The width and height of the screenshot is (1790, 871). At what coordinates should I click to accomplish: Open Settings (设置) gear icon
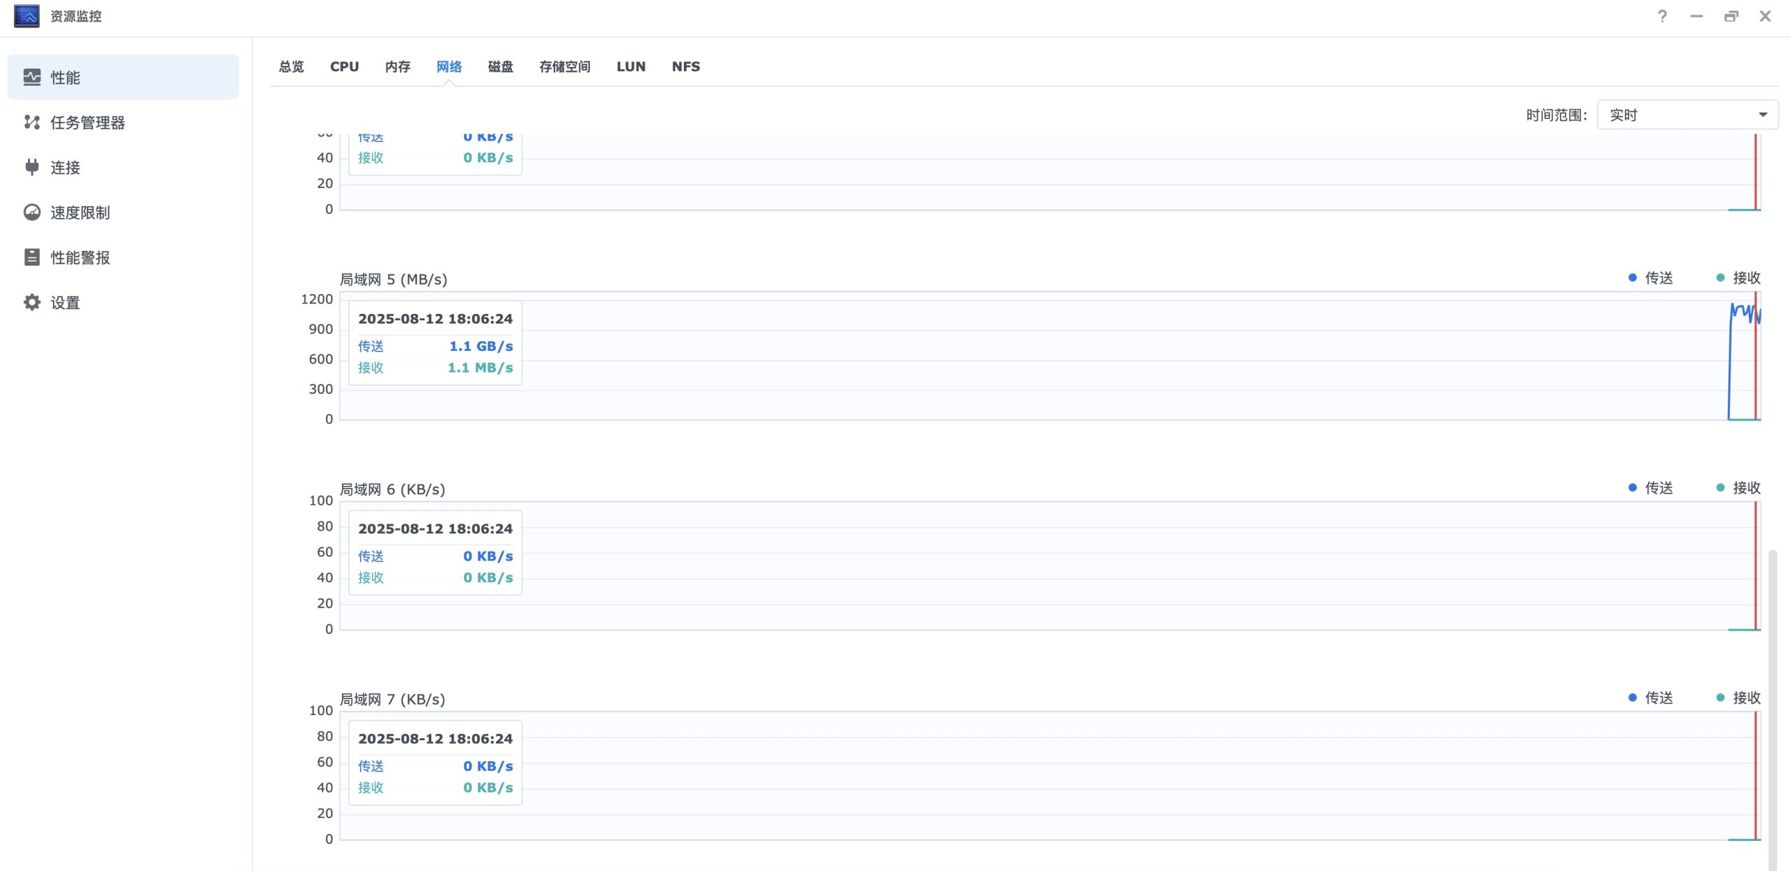pyautogui.click(x=32, y=303)
